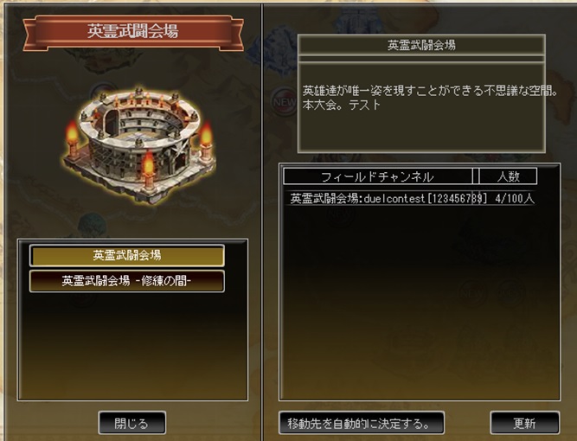Select 英霊武闘会場 -修練の間- from the list
The image size is (577, 441).
(x=127, y=281)
